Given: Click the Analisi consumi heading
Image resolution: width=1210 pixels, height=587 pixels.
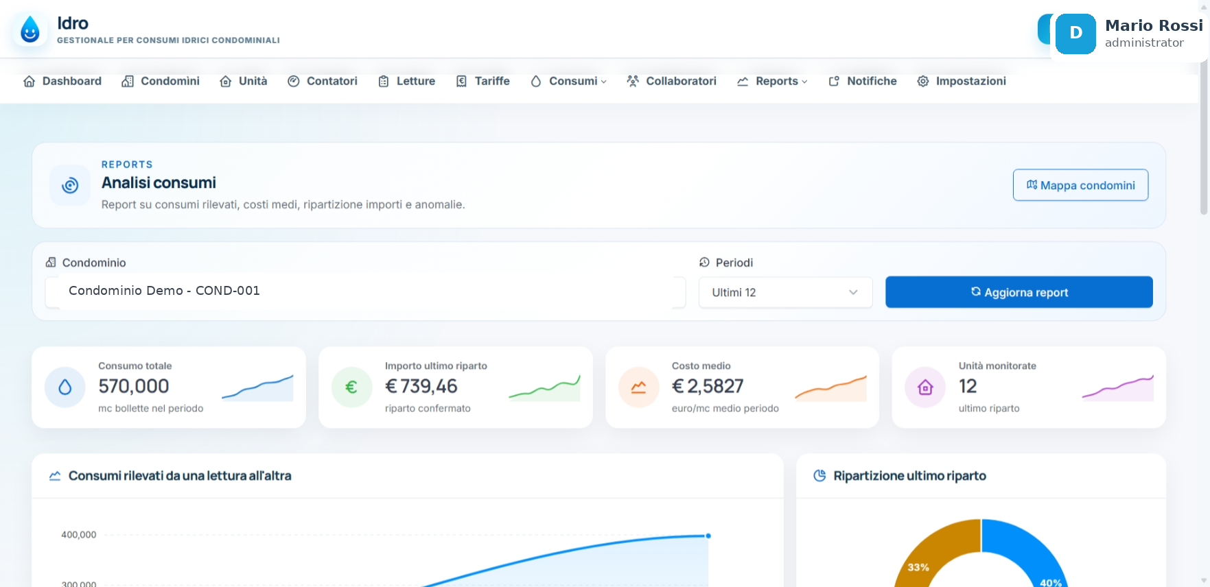Looking at the screenshot, I should 159,183.
